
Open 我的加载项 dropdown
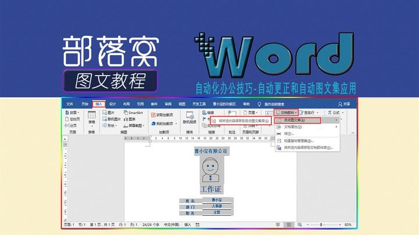pyautogui.click(x=164, y=124)
